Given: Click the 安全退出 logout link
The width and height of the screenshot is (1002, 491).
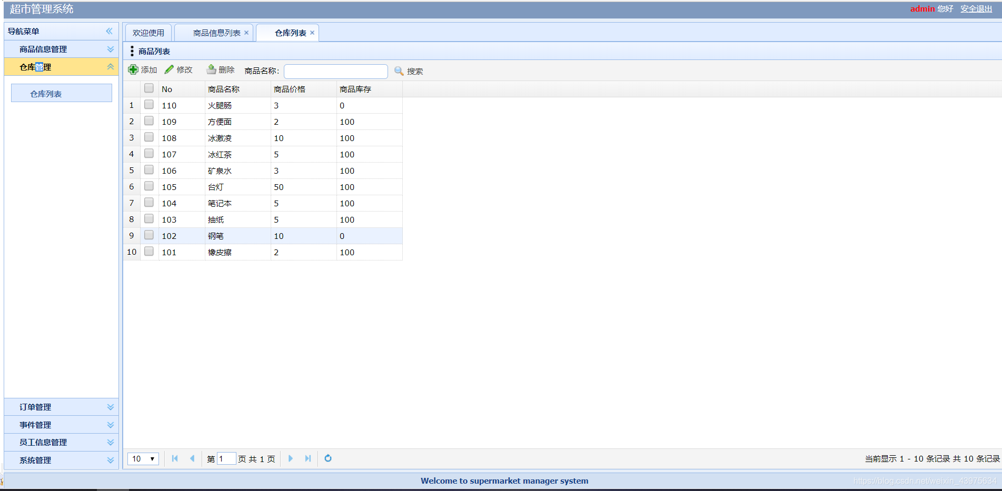Looking at the screenshot, I should click(976, 9).
